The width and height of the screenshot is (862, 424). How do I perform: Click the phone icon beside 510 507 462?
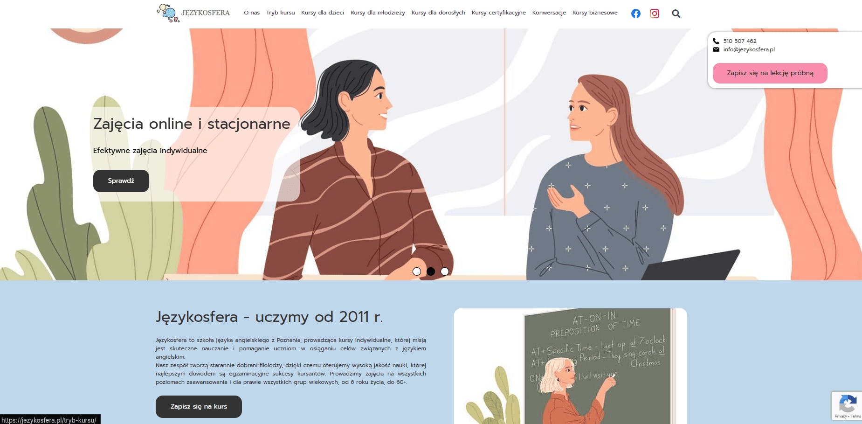pos(716,41)
